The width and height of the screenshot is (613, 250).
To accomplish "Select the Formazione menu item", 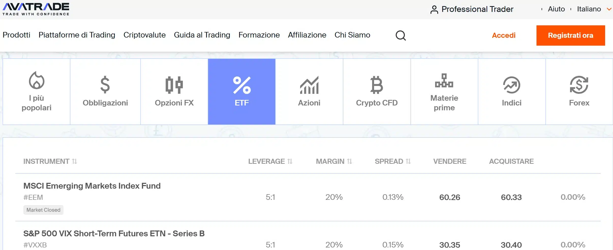I will [259, 35].
